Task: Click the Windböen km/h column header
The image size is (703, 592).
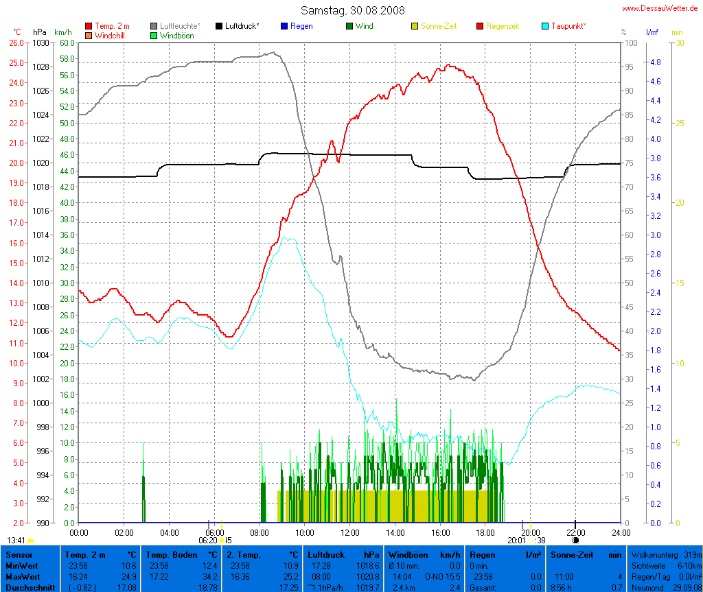Action: (x=424, y=554)
